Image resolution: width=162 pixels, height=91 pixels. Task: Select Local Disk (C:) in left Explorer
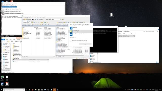6,69
